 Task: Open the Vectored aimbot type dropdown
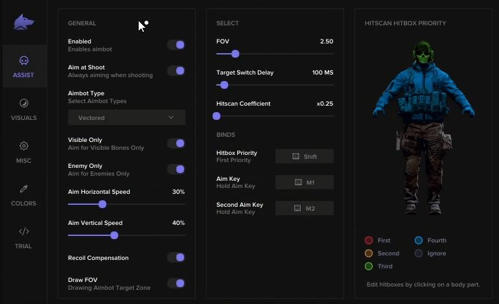click(x=126, y=117)
